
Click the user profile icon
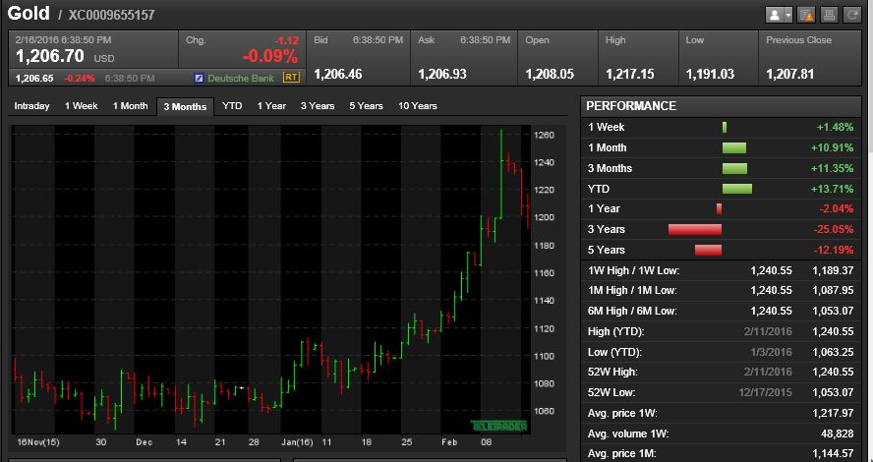click(x=775, y=15)
